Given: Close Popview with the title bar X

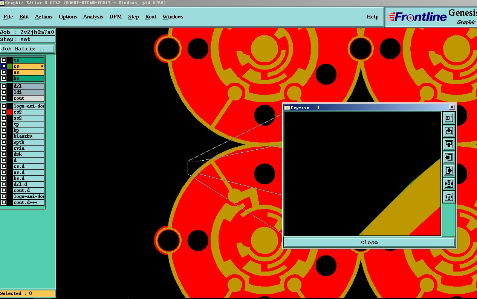Looking at the screenshot, I should (452, 107).
